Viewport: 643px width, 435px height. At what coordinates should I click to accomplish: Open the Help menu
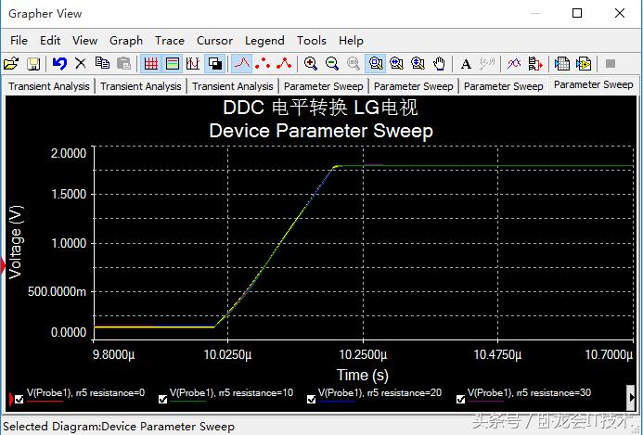(351, 41)
